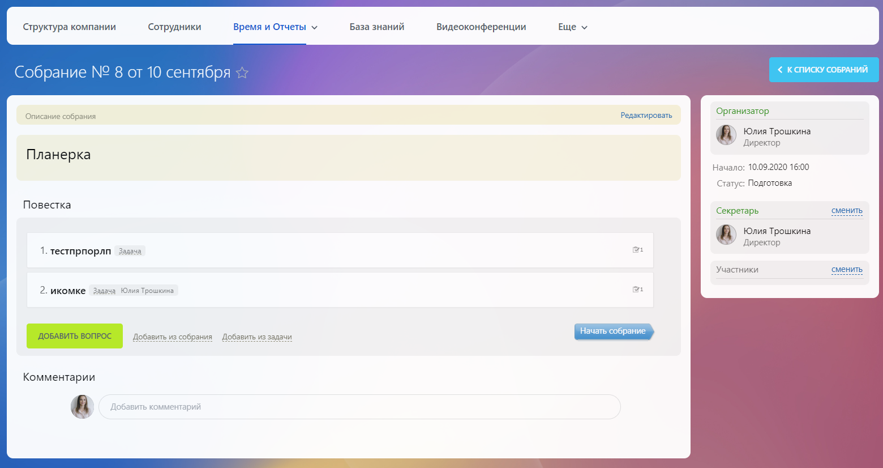Viewport: 883px width, 468px height.
Task: Open Структура компании tab
Action: pos(69,27)
